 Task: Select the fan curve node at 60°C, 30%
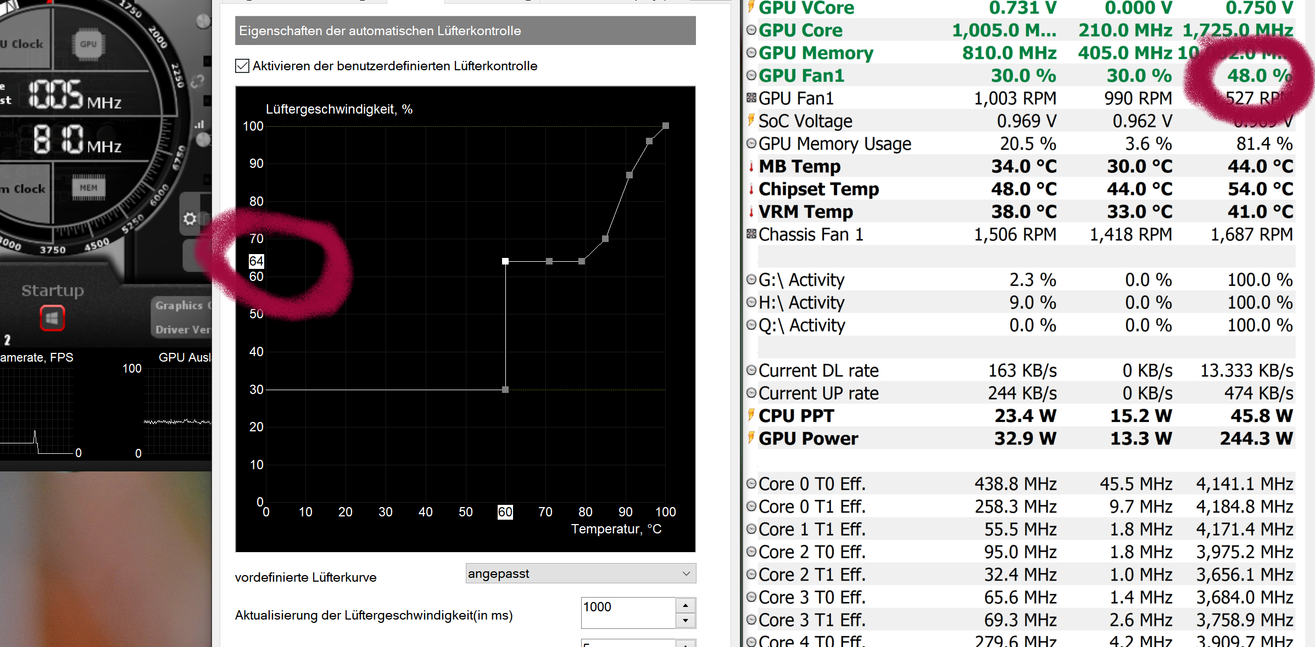pyautogui.click(x=505, y=390)
